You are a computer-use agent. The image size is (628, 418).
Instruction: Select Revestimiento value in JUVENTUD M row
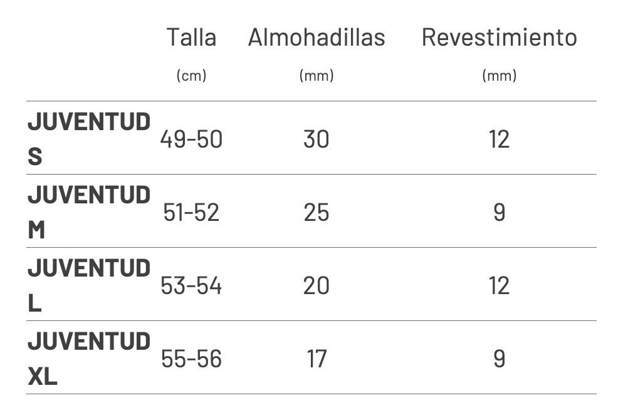click(x=499, y=213)
